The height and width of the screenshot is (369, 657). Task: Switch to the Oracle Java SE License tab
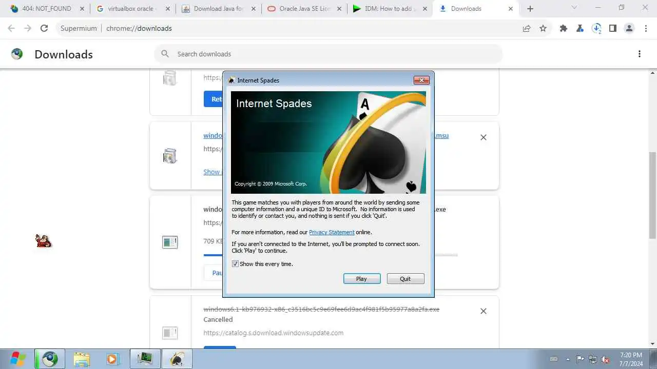305,9
